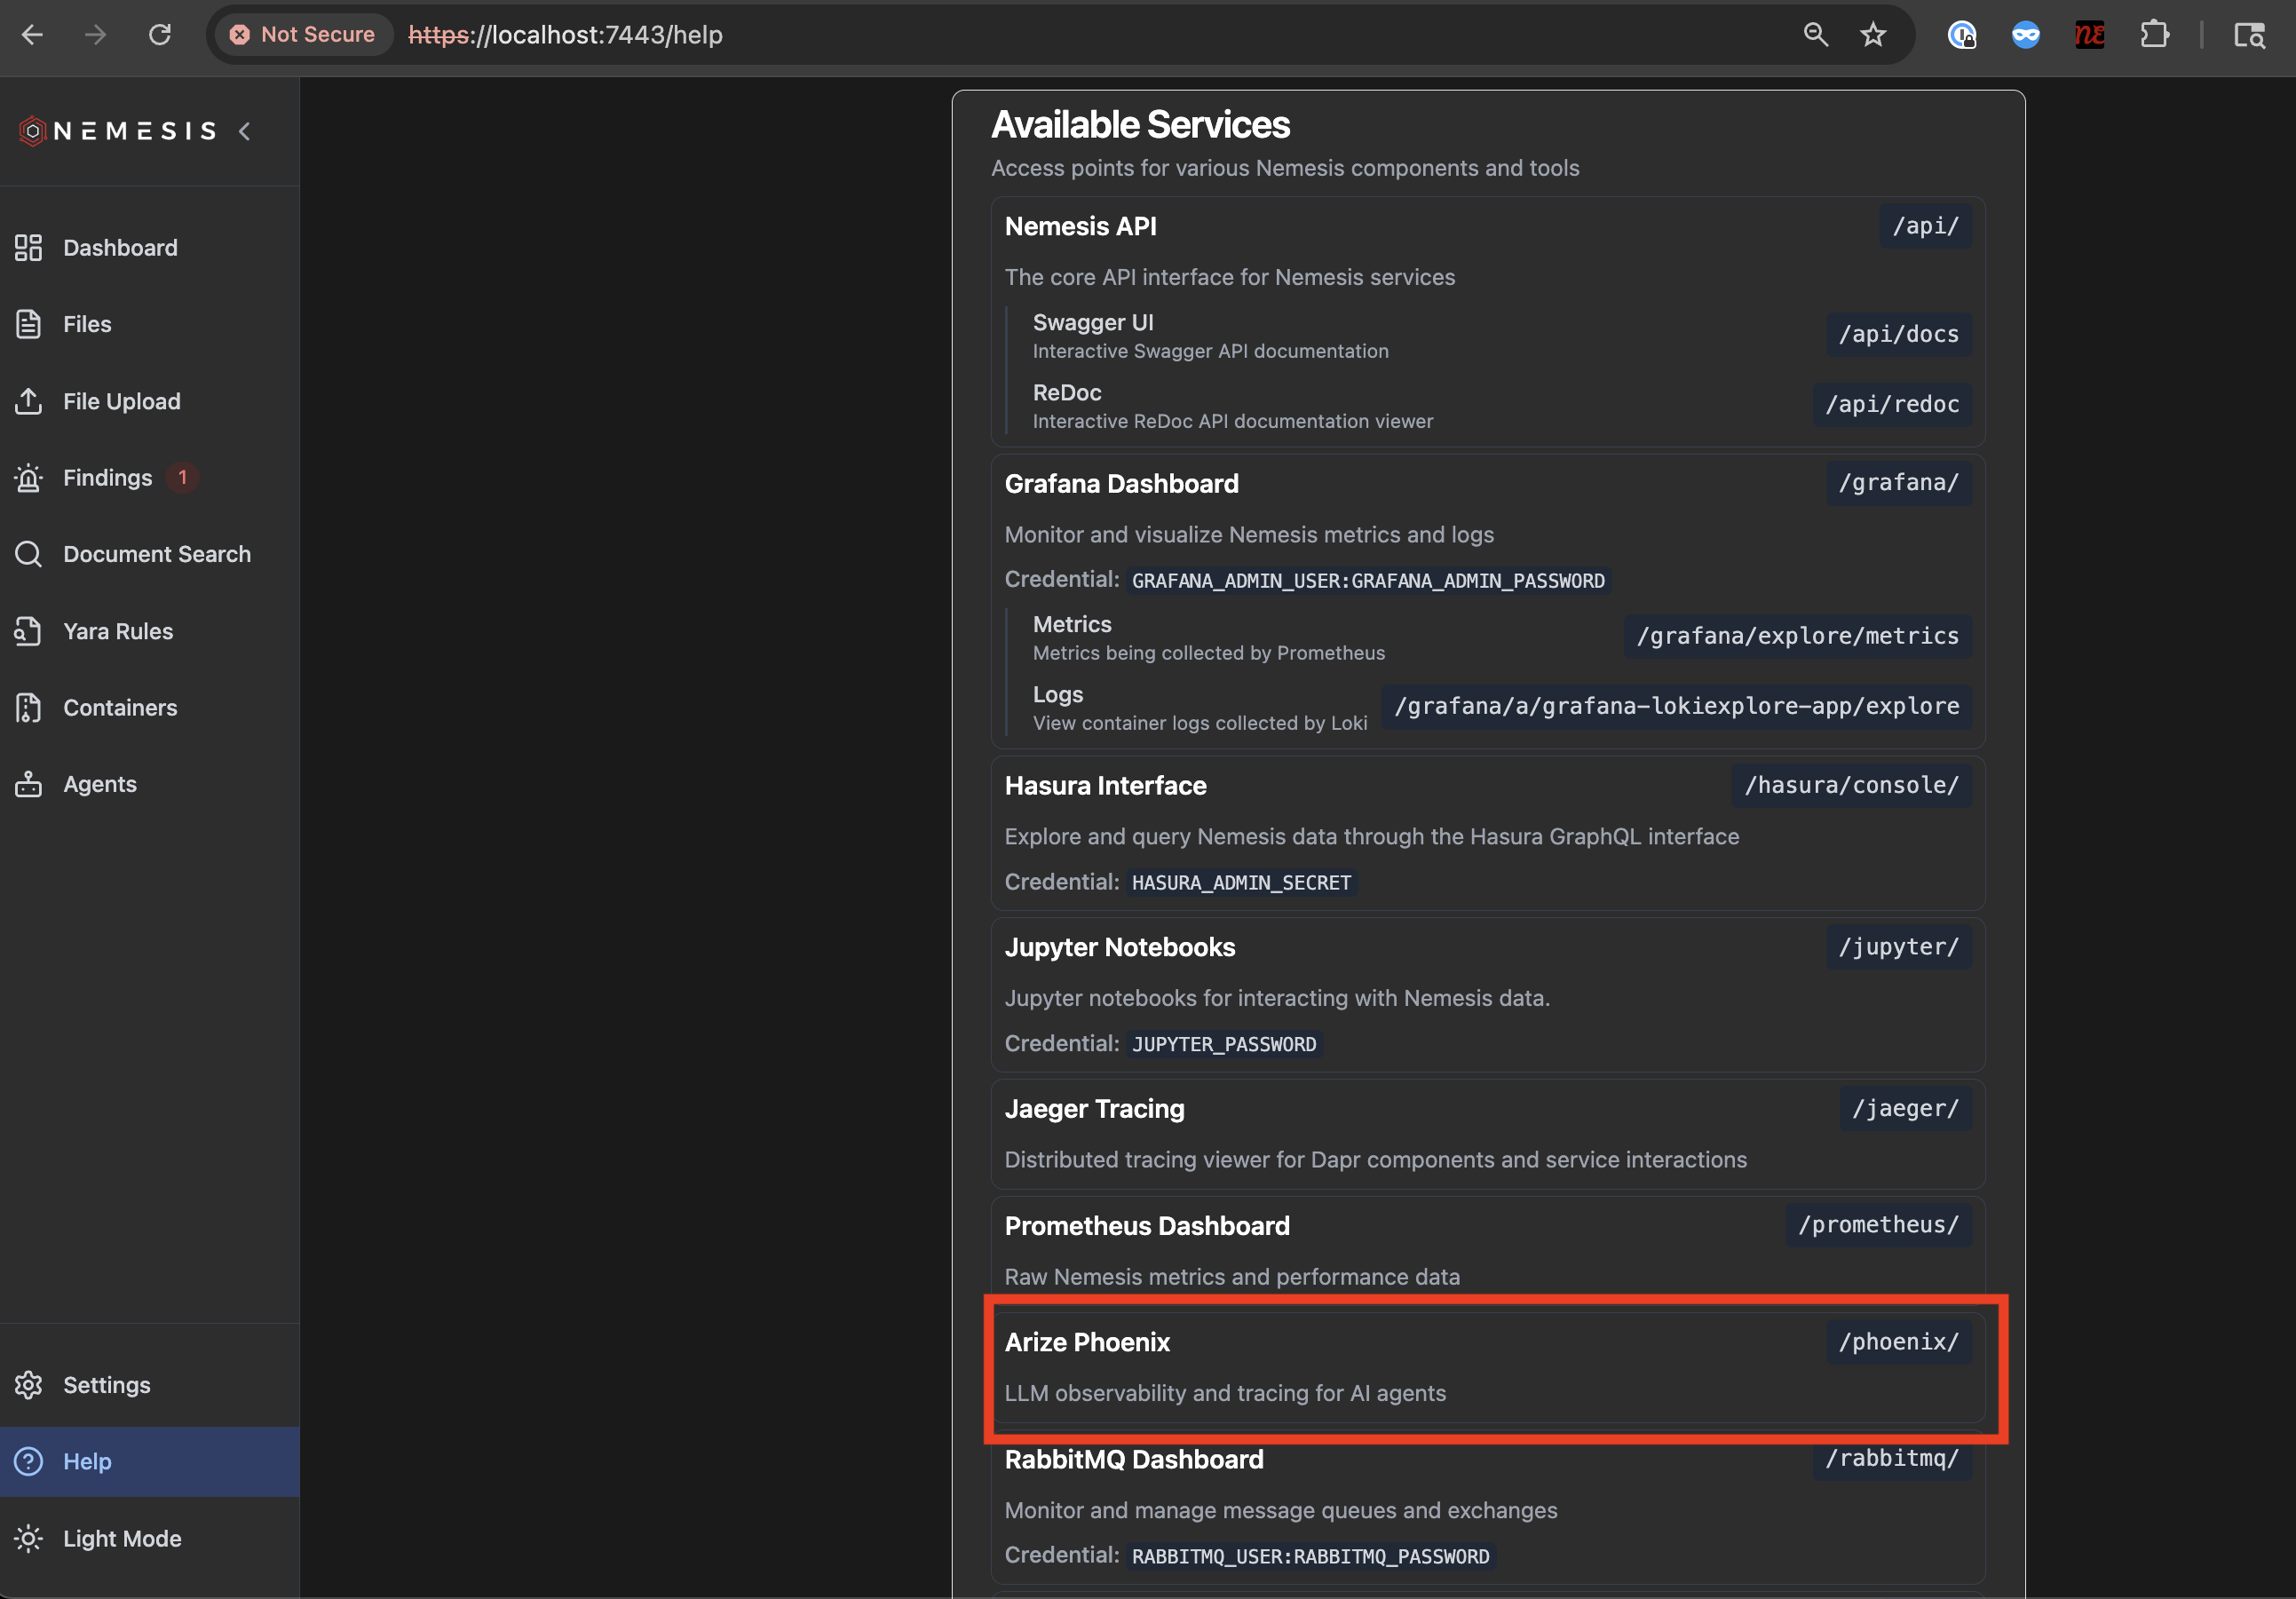Open Settings from the sidebar
The width and height of the screenshot is (2296, 1599).
click(x=106, y=1385)
